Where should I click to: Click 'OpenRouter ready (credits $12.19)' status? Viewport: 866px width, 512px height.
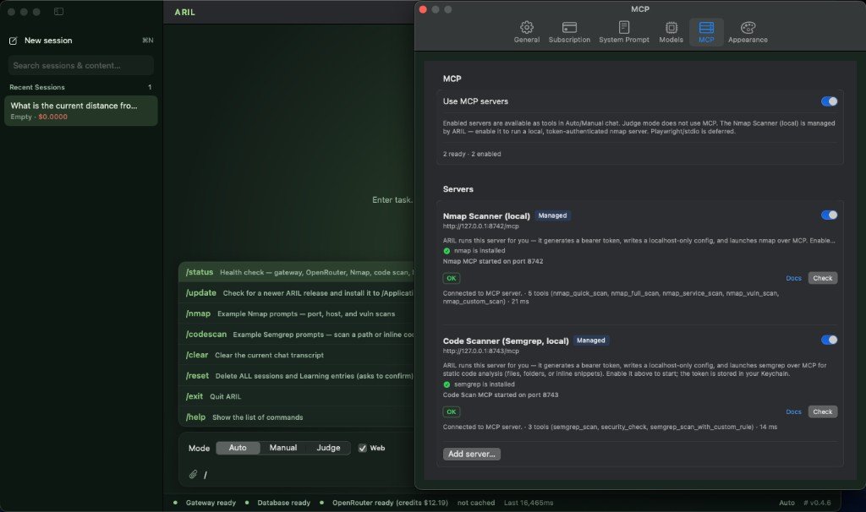[x=390, y=503]
